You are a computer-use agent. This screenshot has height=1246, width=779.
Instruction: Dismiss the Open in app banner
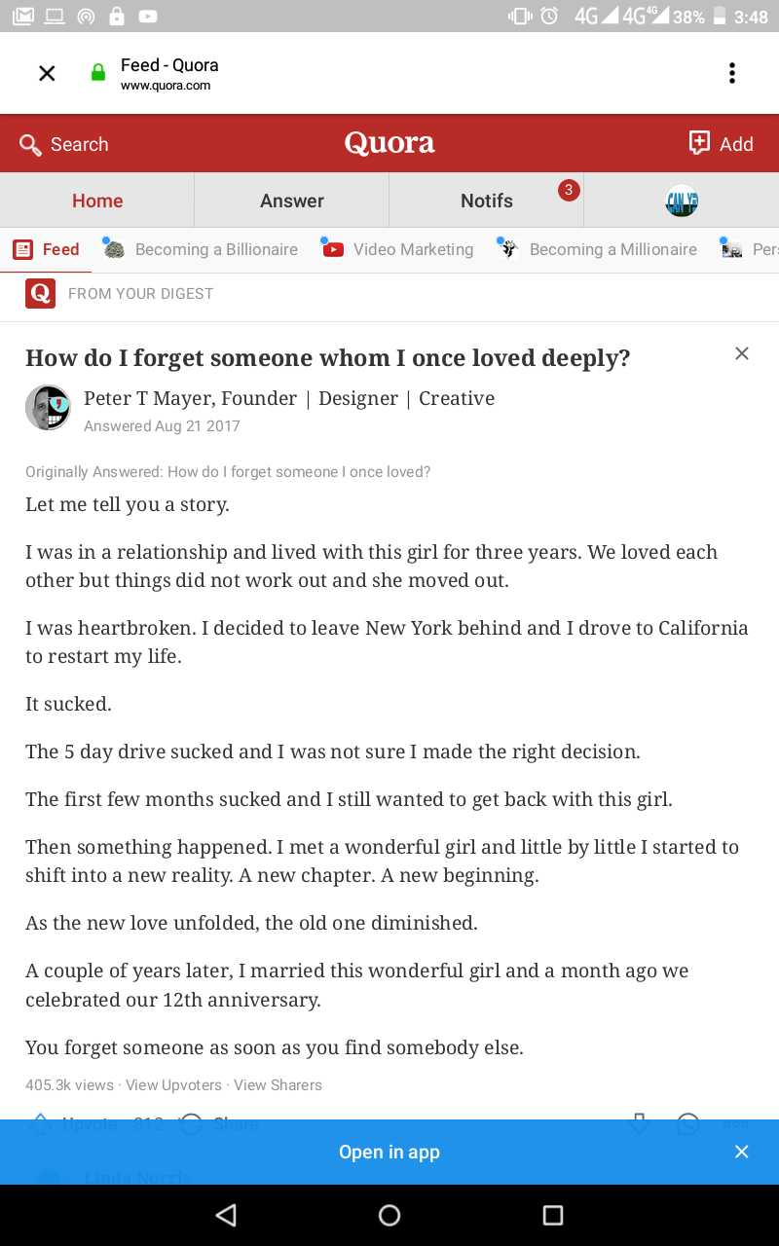coord(742,1152)
